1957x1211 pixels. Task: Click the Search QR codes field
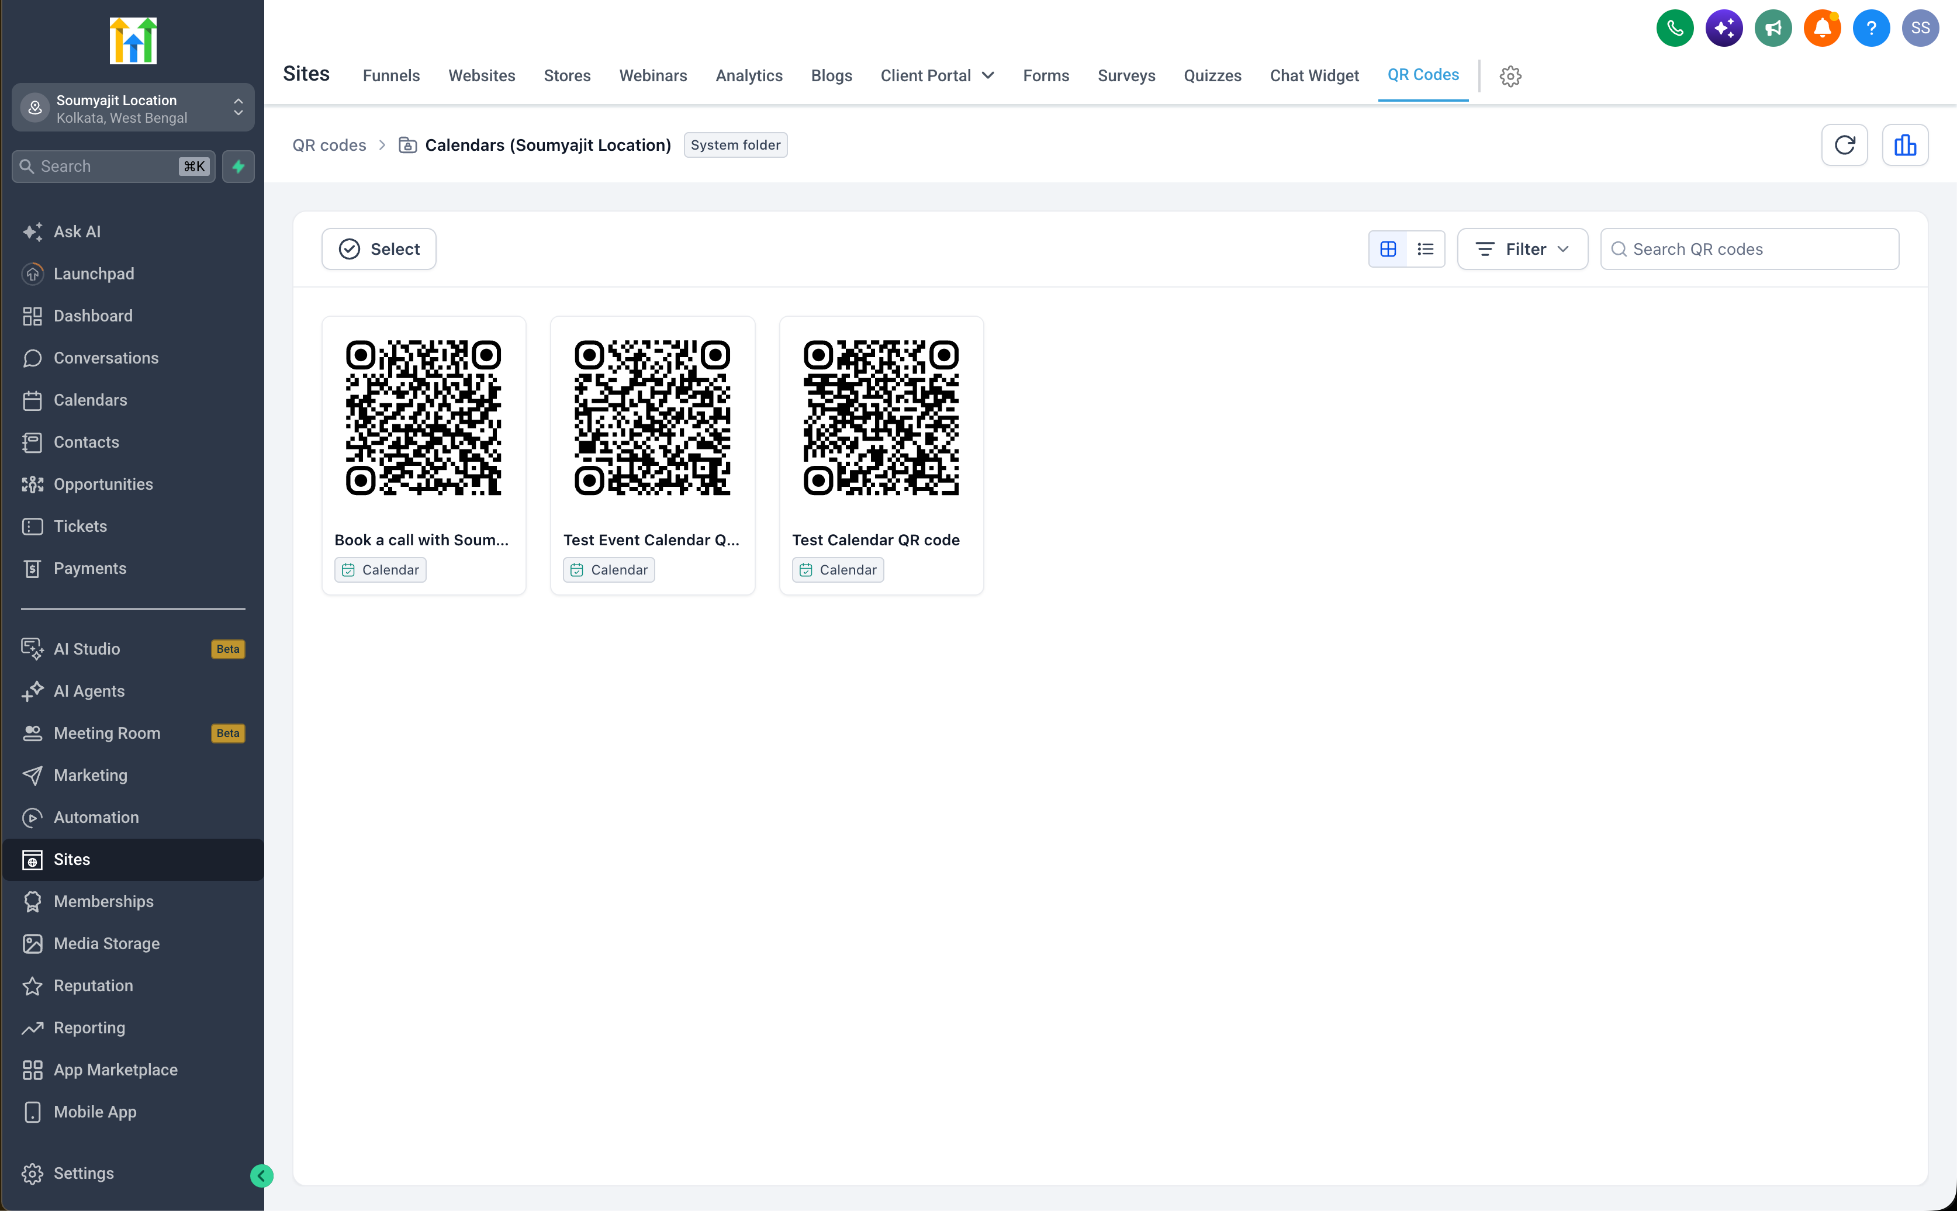tap(1749, 249)
